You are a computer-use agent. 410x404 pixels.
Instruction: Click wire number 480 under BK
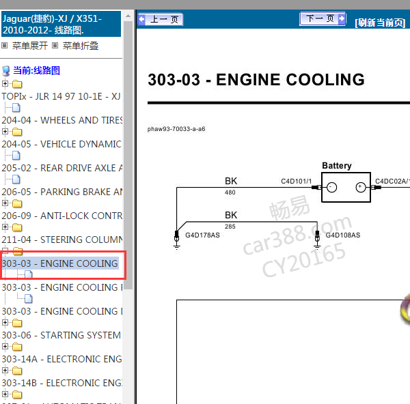[230, 192]
